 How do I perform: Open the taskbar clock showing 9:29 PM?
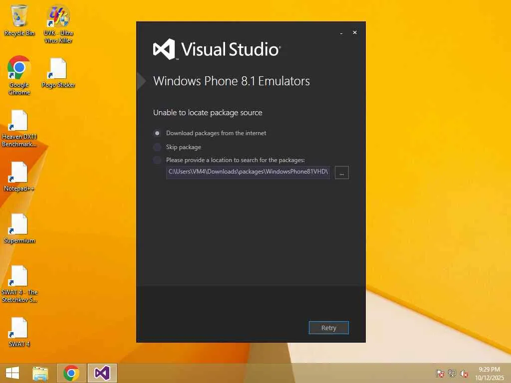pos(490,374)
